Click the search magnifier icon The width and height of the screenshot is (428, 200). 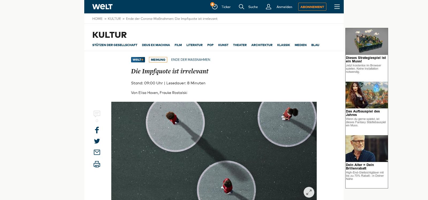pyautogui.click(x=241, y=7)
